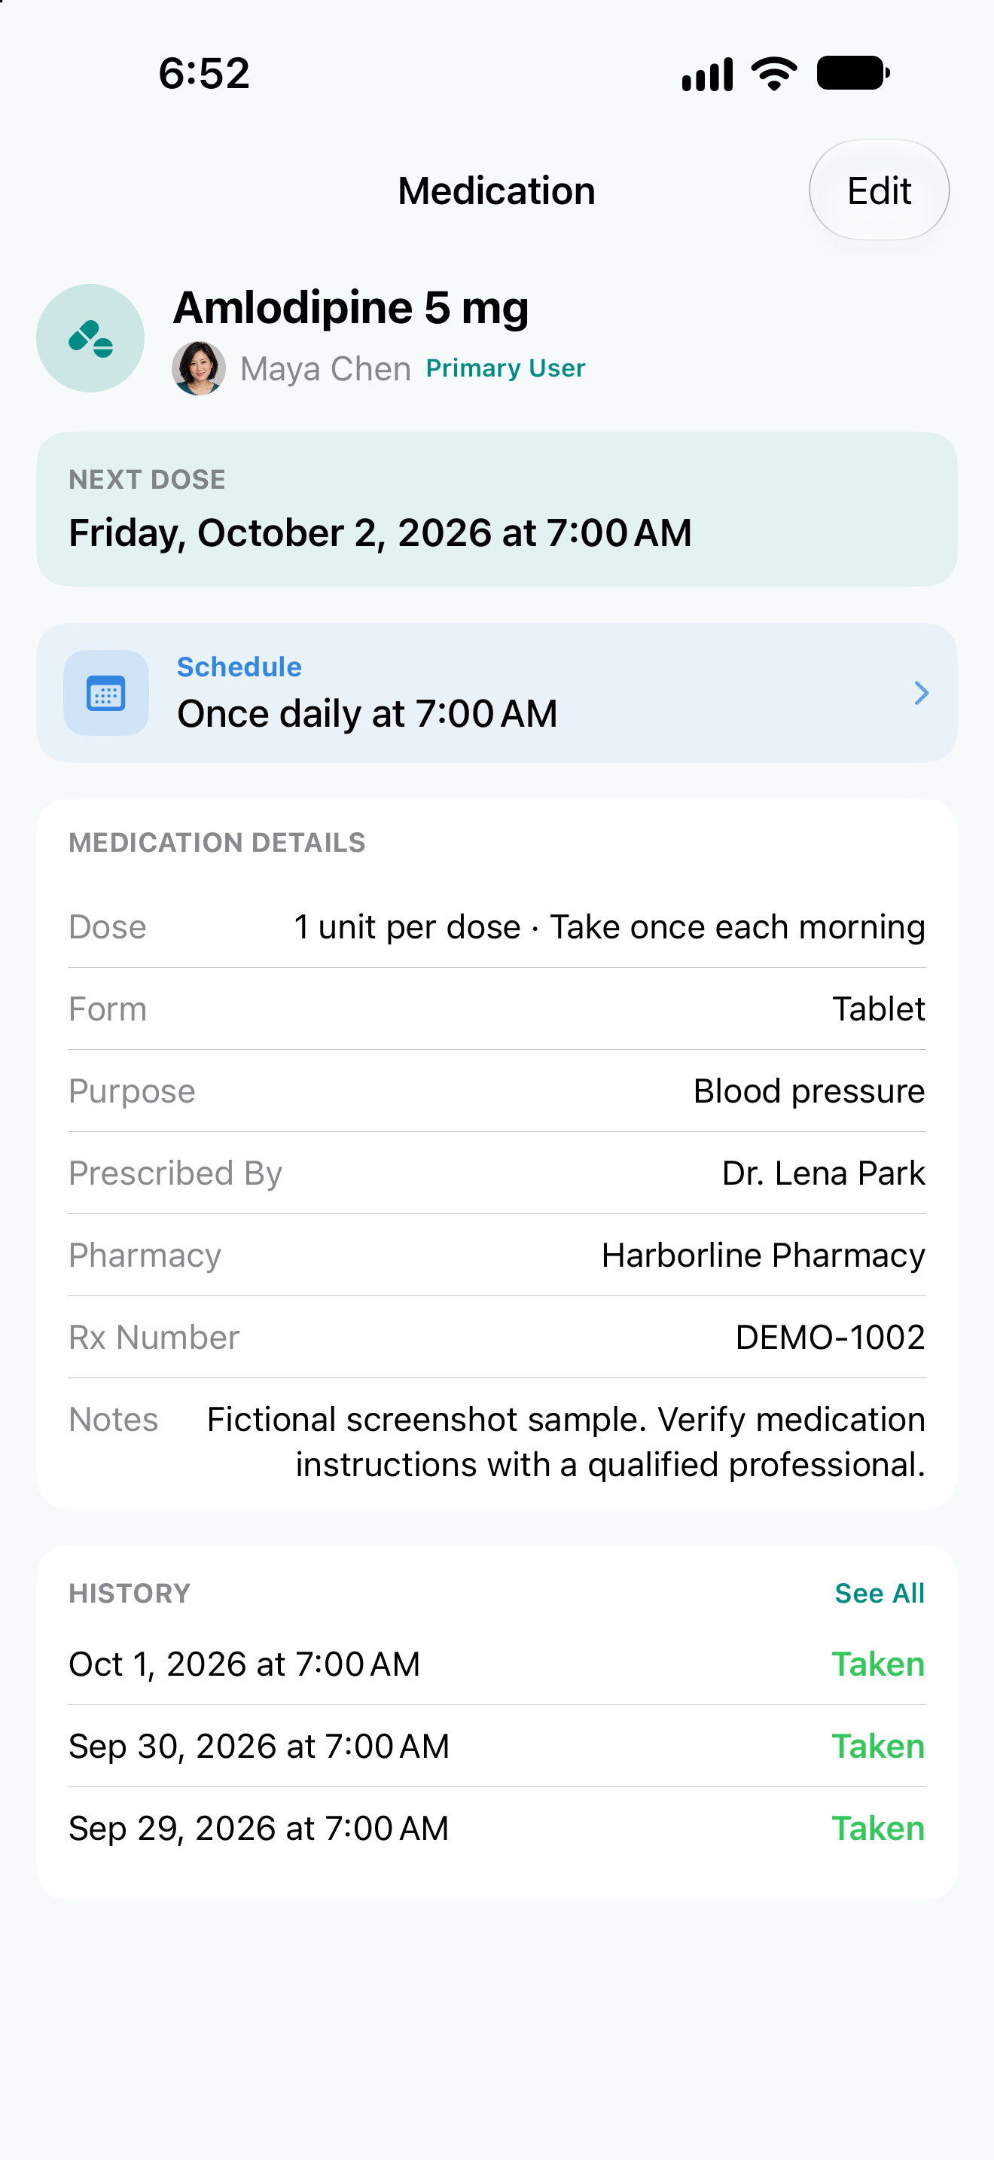Tap the Form value 'Tablet'
Viewport: 994px width, 2160px height.
pyautogui.click(x=878, y=1008)
